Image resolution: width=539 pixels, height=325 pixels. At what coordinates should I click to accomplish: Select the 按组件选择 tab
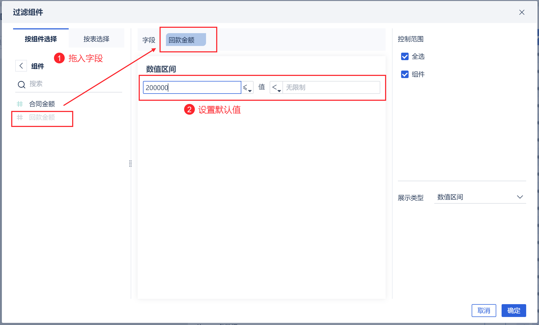[41, 39]
